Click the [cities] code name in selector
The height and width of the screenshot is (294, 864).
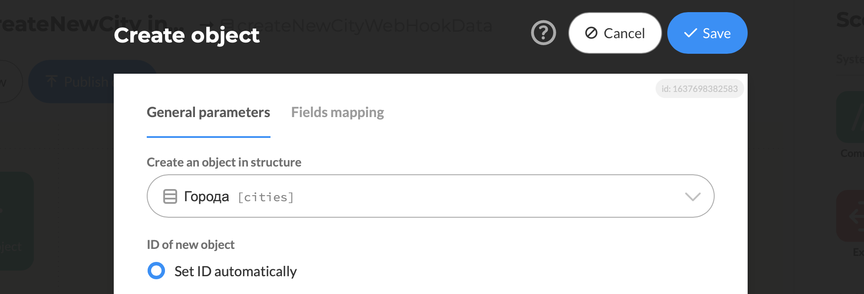pyautogui.click(x=266, y=197)
